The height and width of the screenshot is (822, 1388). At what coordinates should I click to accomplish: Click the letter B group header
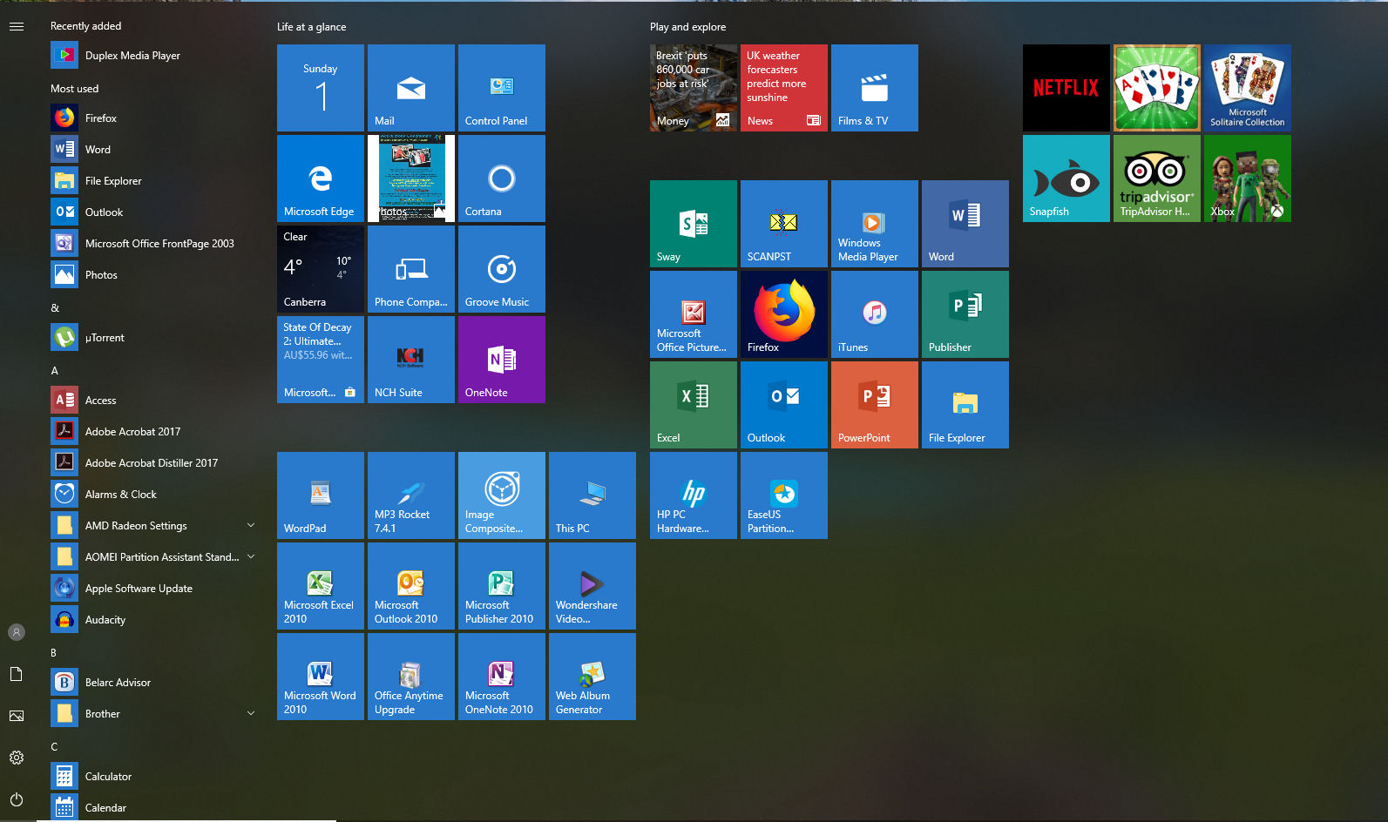(x=53, y=653)
